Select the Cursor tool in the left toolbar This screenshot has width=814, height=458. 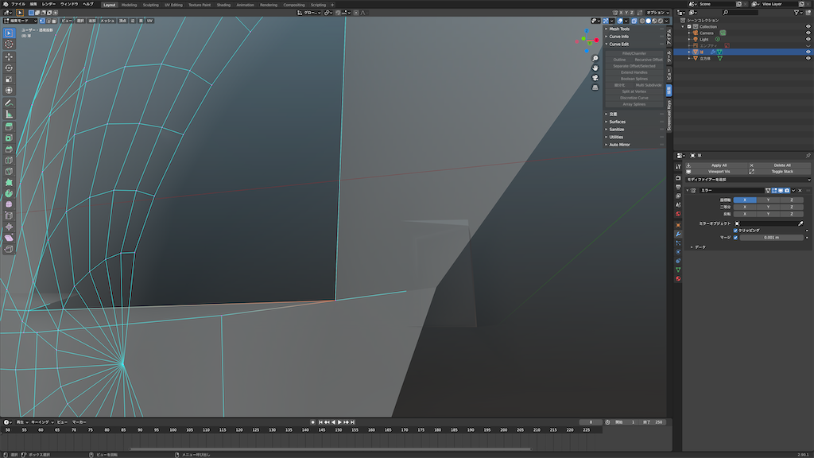(x=9, y=45)
